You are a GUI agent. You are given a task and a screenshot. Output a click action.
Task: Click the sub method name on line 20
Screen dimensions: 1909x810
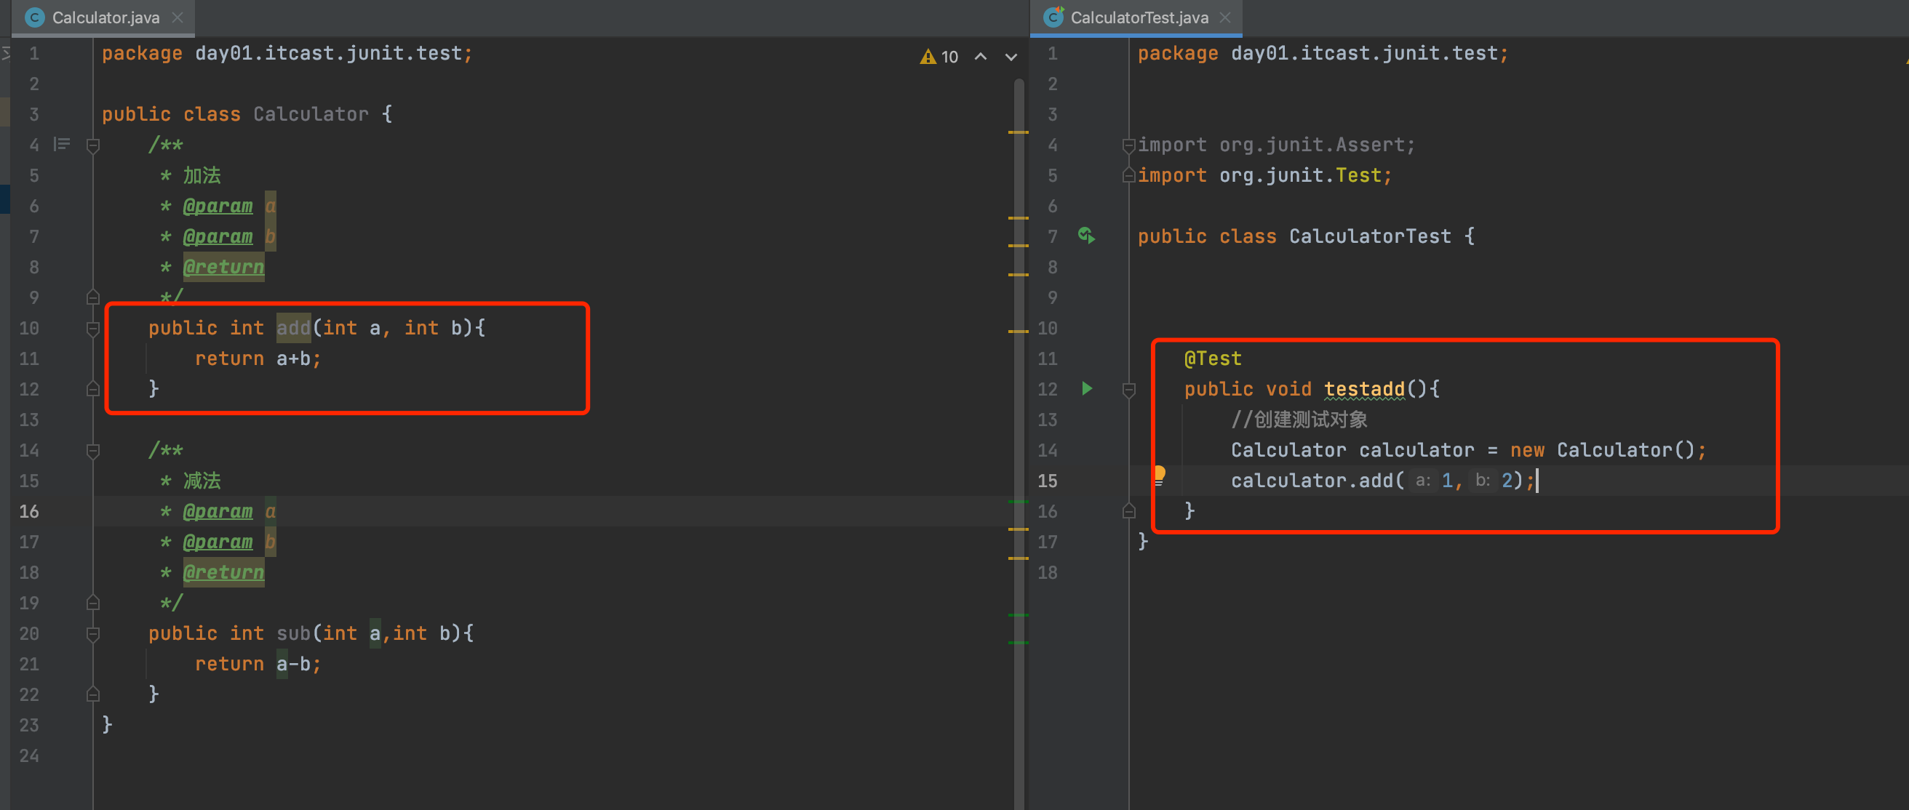pos(293,633)
